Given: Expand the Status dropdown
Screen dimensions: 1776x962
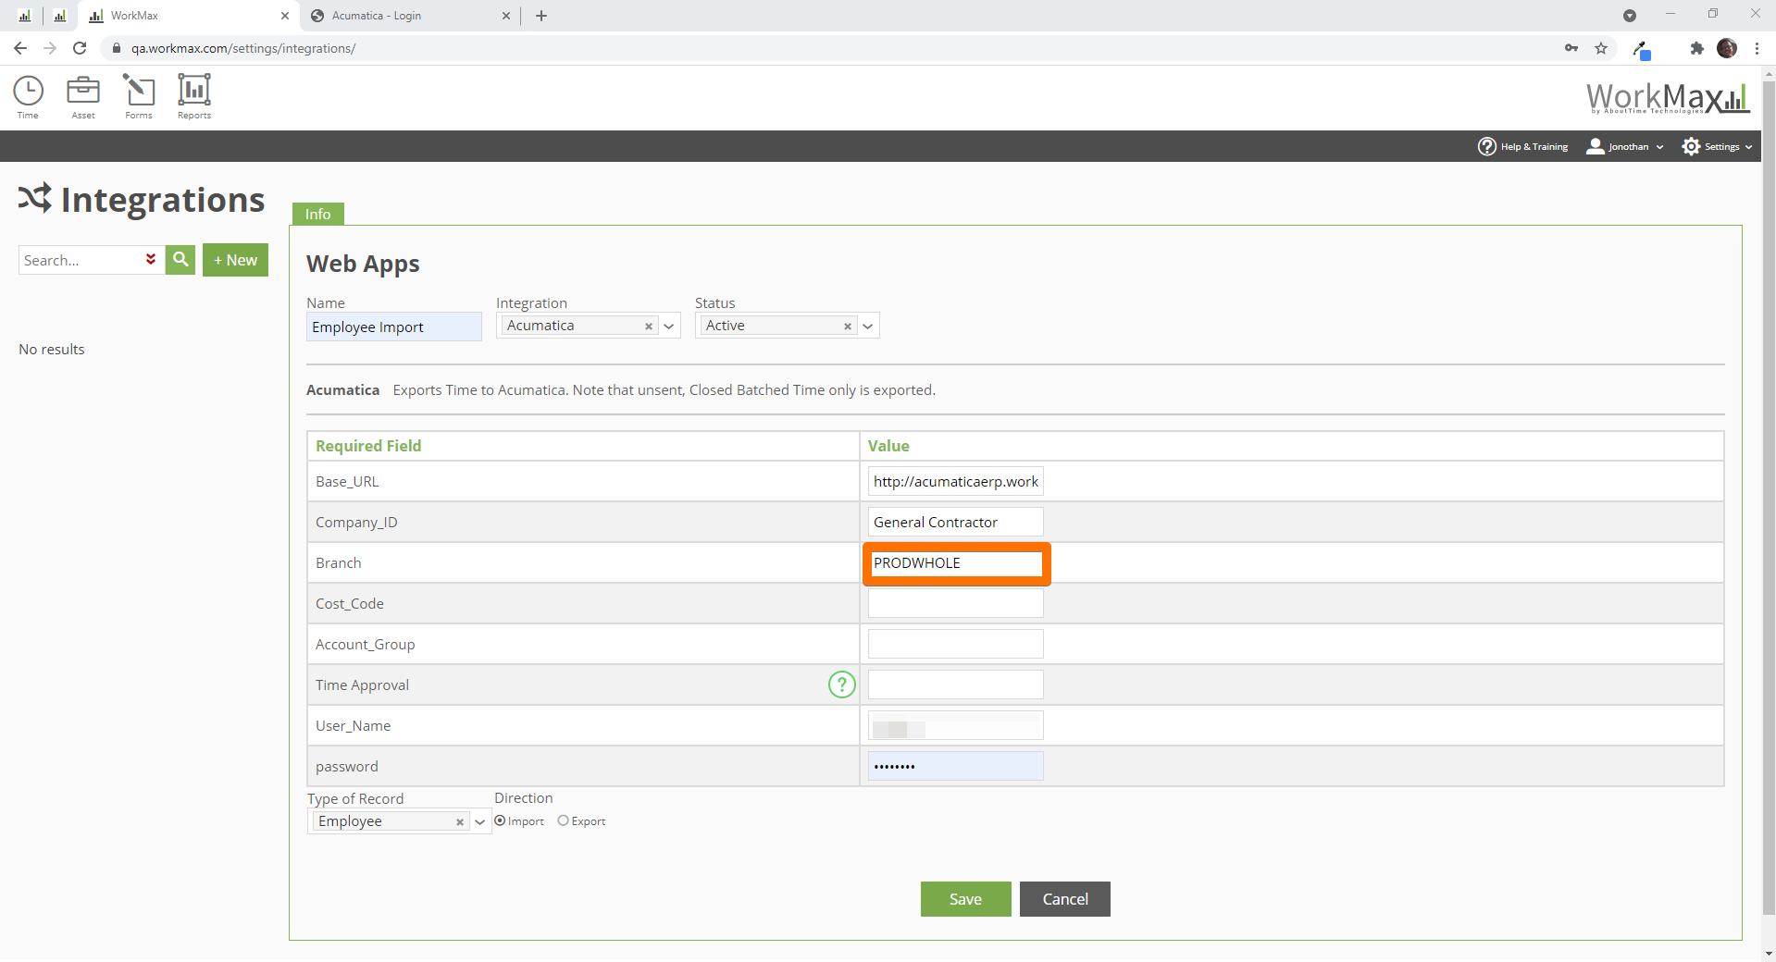Looking at the screenshot, I should 868,326.
